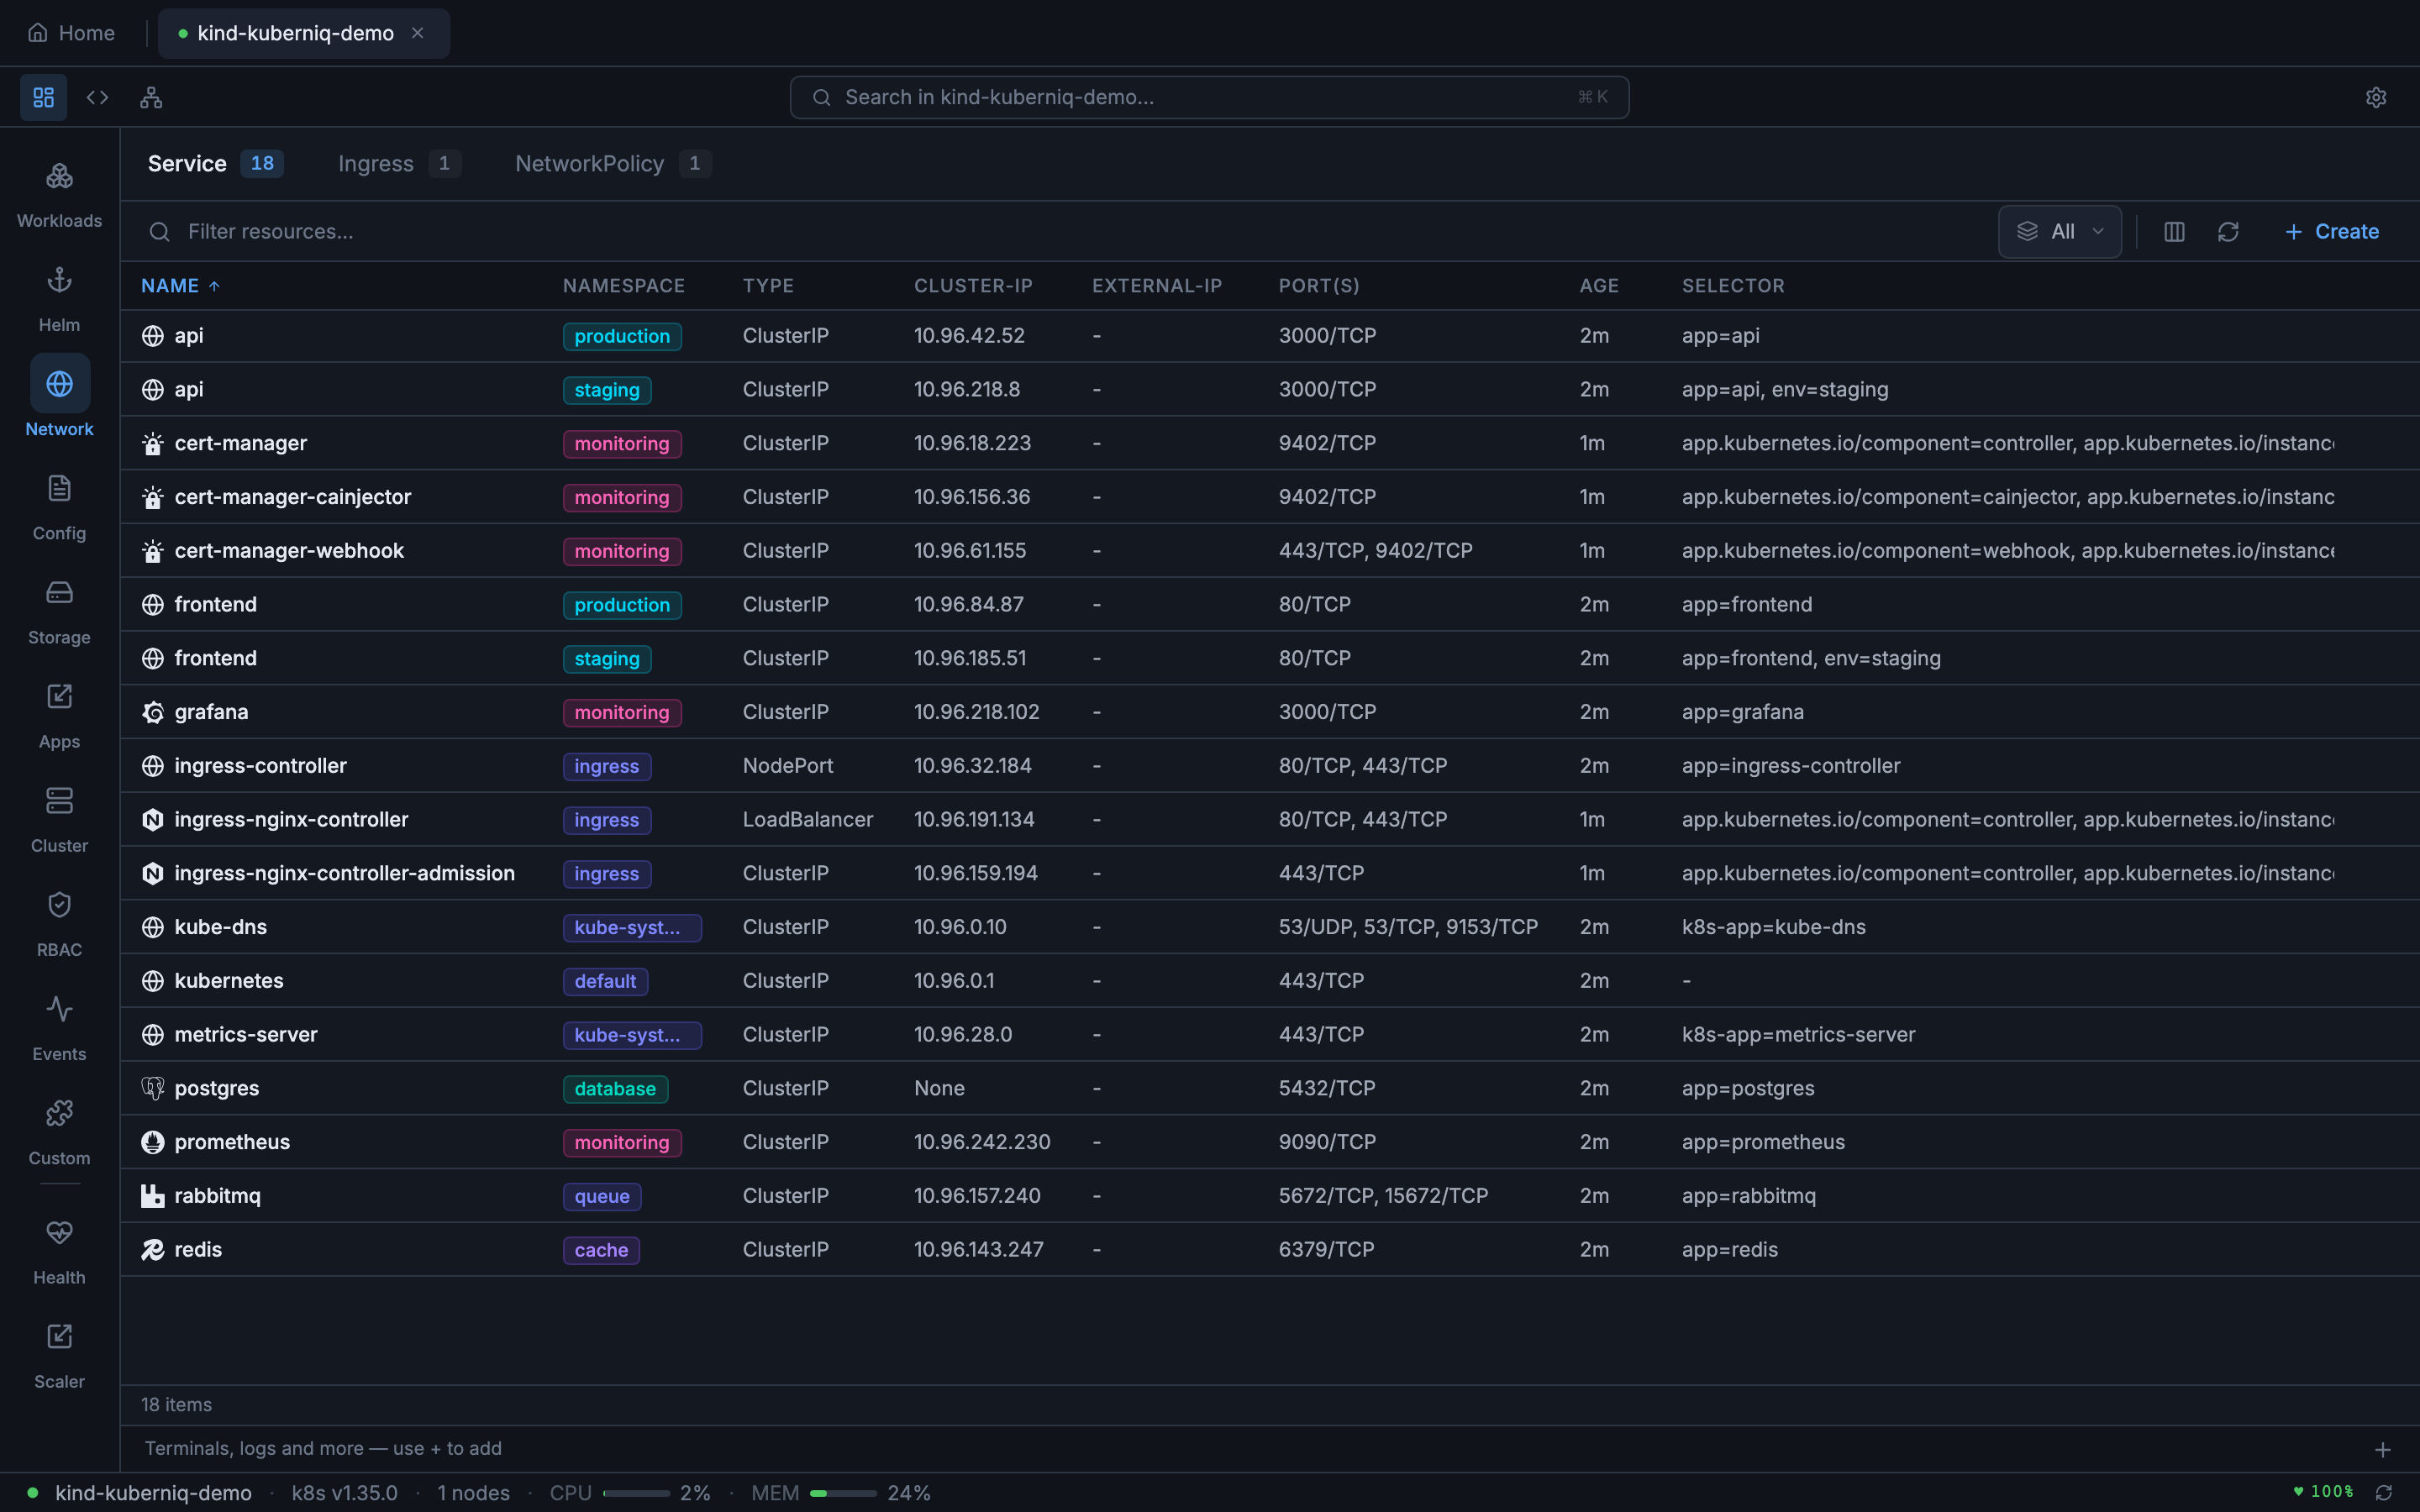Open the column visibility toggle panel
Image resolution: width=2420 pixels, height=1512 pixels.
[x=2173, y=231]
